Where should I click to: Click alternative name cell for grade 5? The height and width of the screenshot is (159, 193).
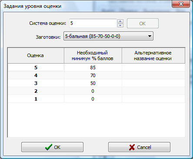coord(153,68)
